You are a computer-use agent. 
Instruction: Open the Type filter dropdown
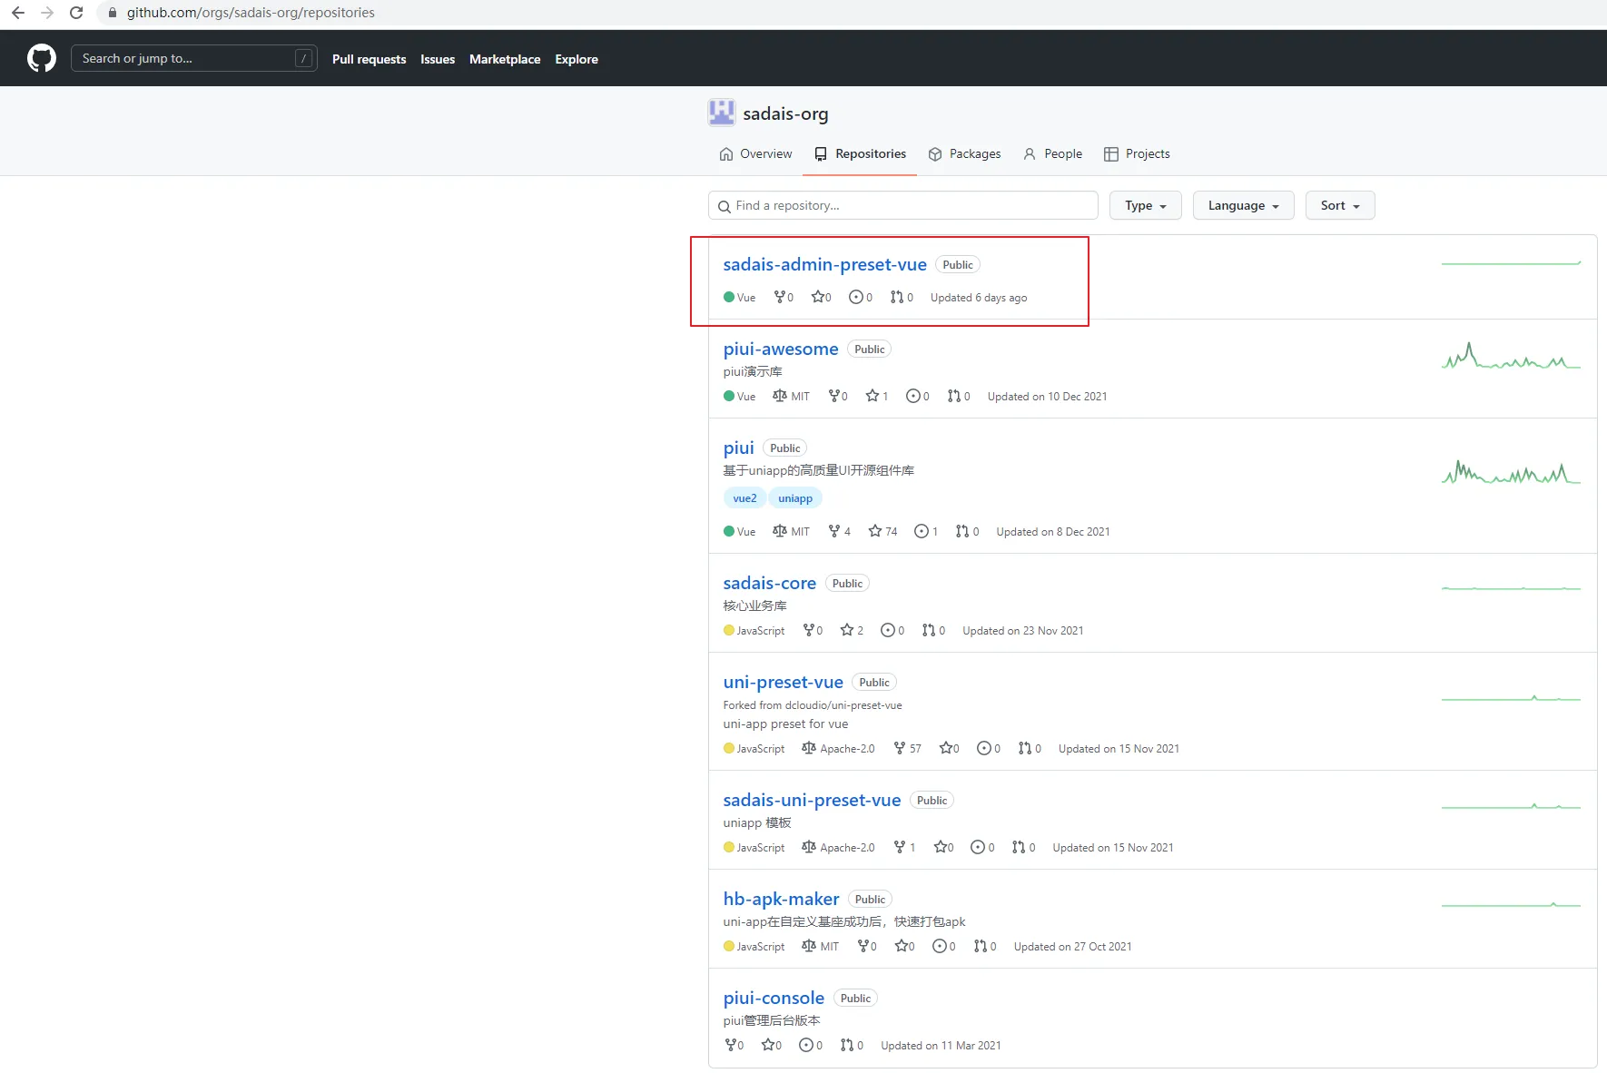(1145, 205)
